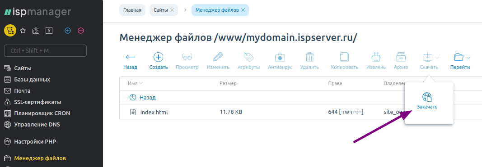Click the Размер column header

228,83
